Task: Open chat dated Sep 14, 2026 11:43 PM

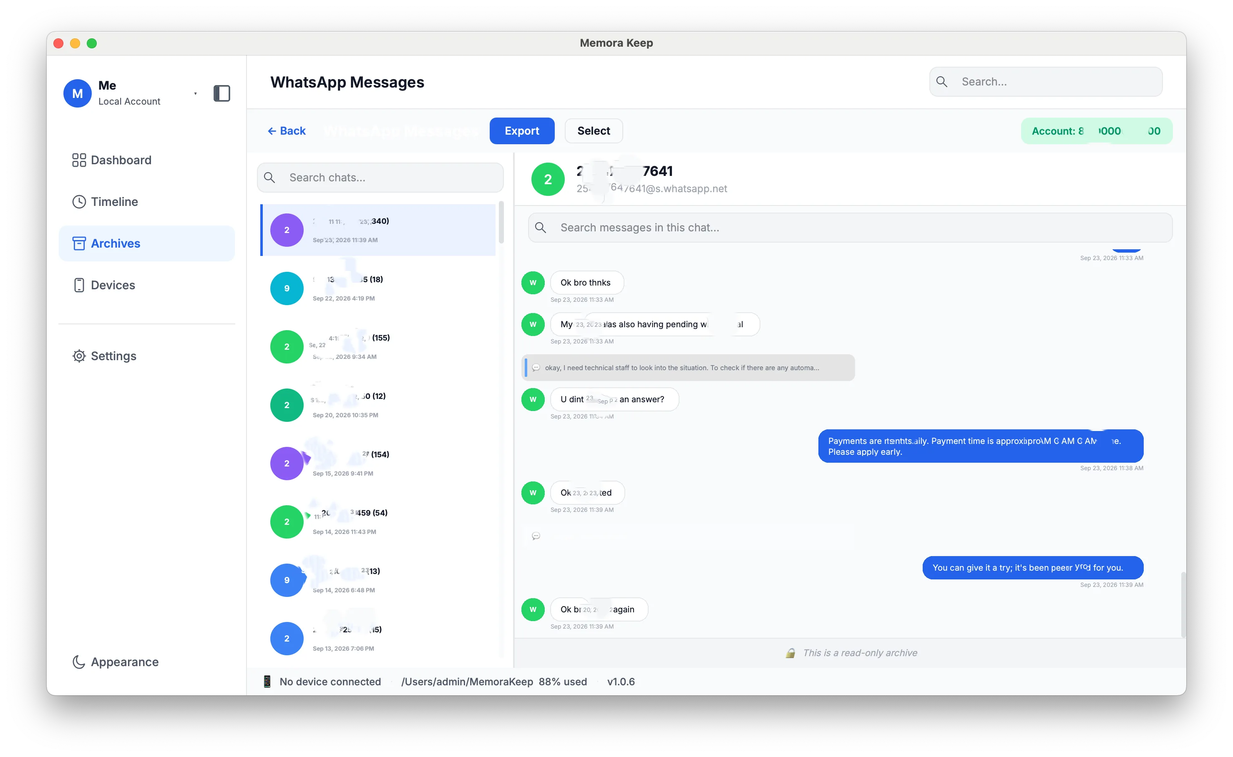Action: click(378, 522)
